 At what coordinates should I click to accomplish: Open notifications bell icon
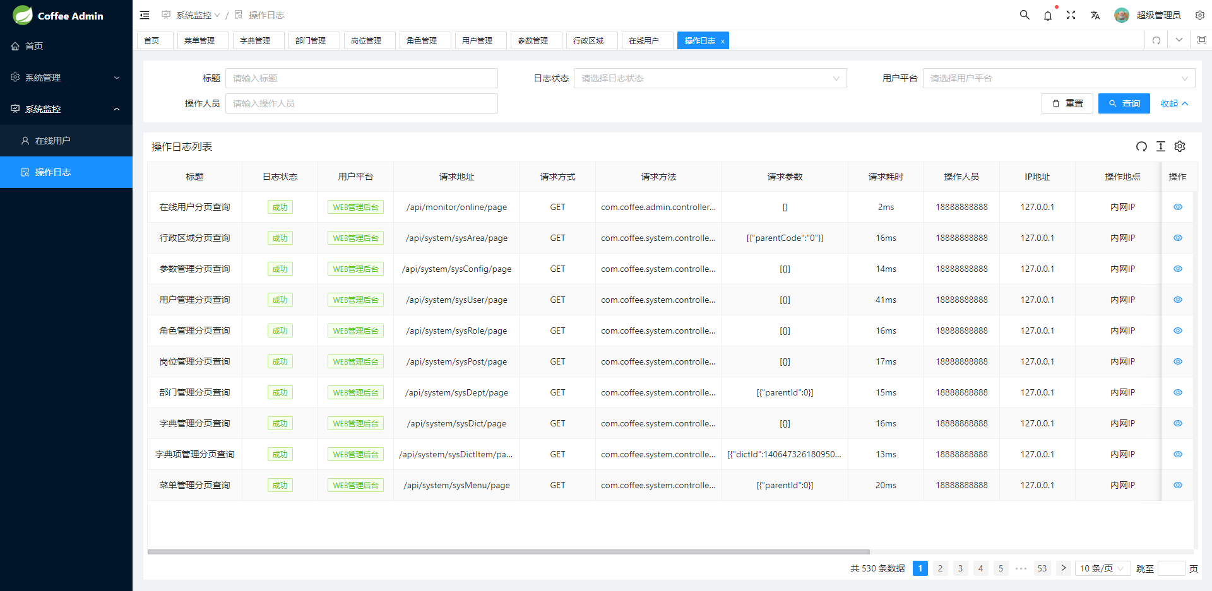[x=1048, y=15]
